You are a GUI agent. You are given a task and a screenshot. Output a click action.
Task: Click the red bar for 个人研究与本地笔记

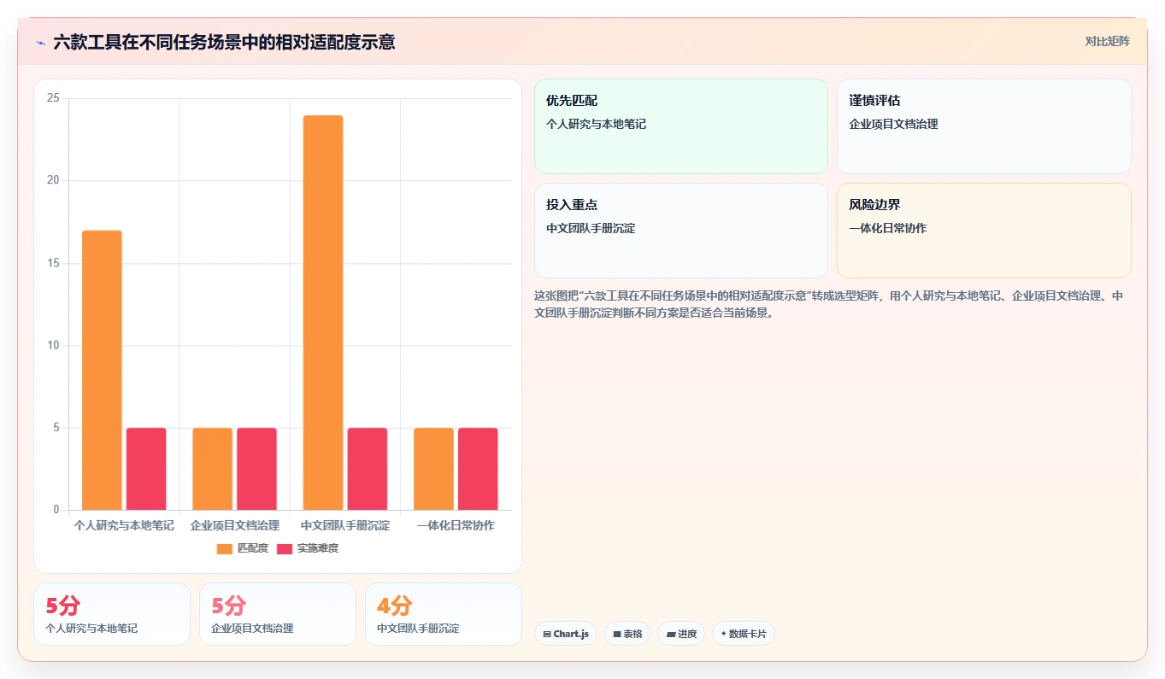pyautogui.click(x=146, y=469)
